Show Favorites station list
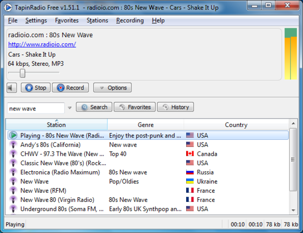The height and width of the screenshot is (233, 303). (134, 107)
